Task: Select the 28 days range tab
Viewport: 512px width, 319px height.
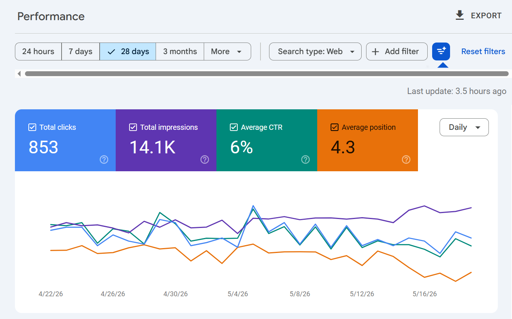Action: click(x=128, y=51)
